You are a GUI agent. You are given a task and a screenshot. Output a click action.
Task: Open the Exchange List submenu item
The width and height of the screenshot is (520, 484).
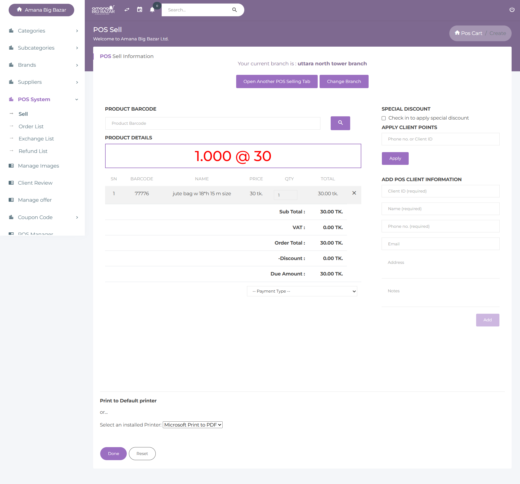[36, 139]
